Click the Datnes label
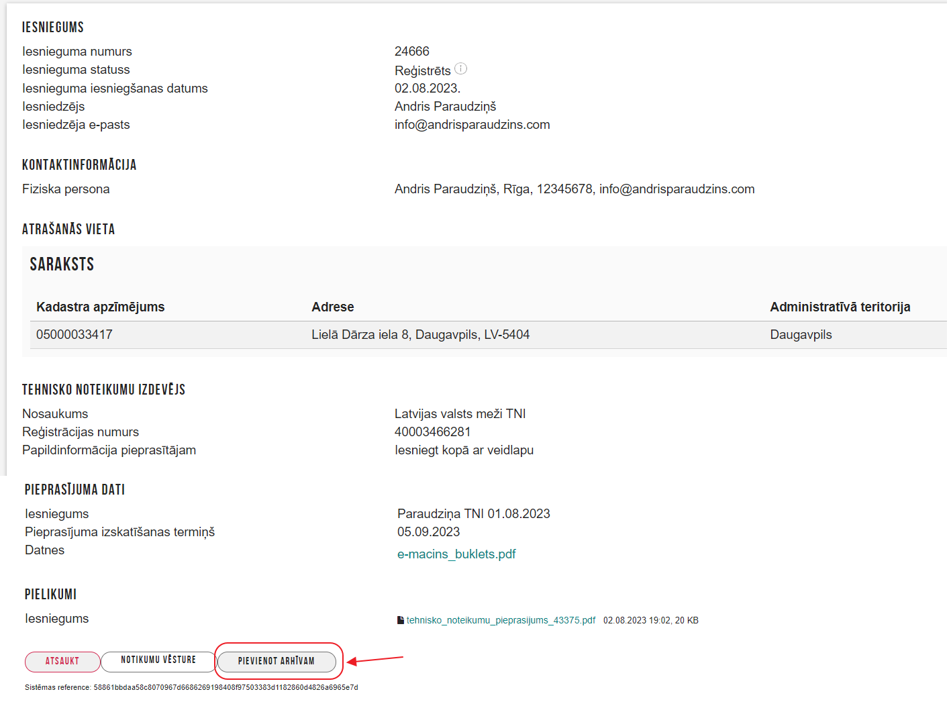 pos(45,550)
